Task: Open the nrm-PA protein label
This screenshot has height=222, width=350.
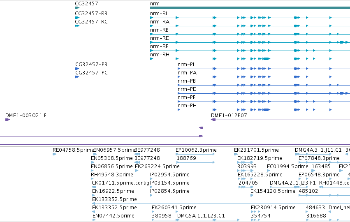Action: coord(187,73)
